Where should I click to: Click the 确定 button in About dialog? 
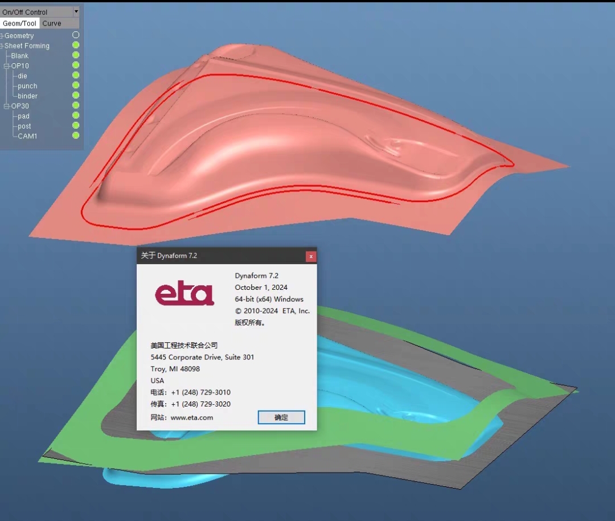(281, 417)
